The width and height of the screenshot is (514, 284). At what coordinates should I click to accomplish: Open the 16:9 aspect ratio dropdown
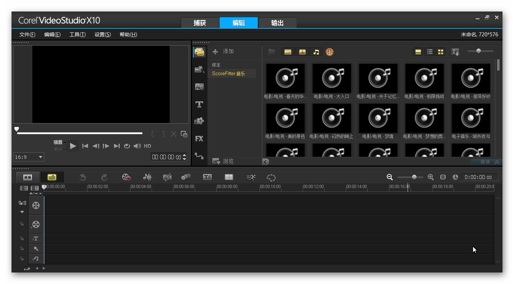(x=29, y=157)
